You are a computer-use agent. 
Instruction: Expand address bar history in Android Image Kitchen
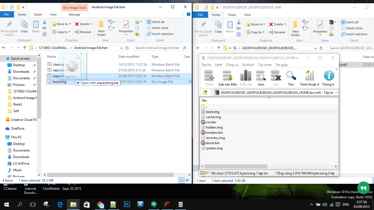pos(122,48)
